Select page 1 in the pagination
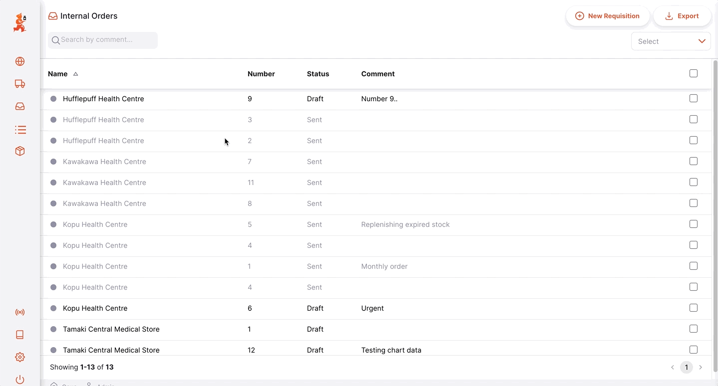Viewport: 718px width, 386px height. click(687, 368)
